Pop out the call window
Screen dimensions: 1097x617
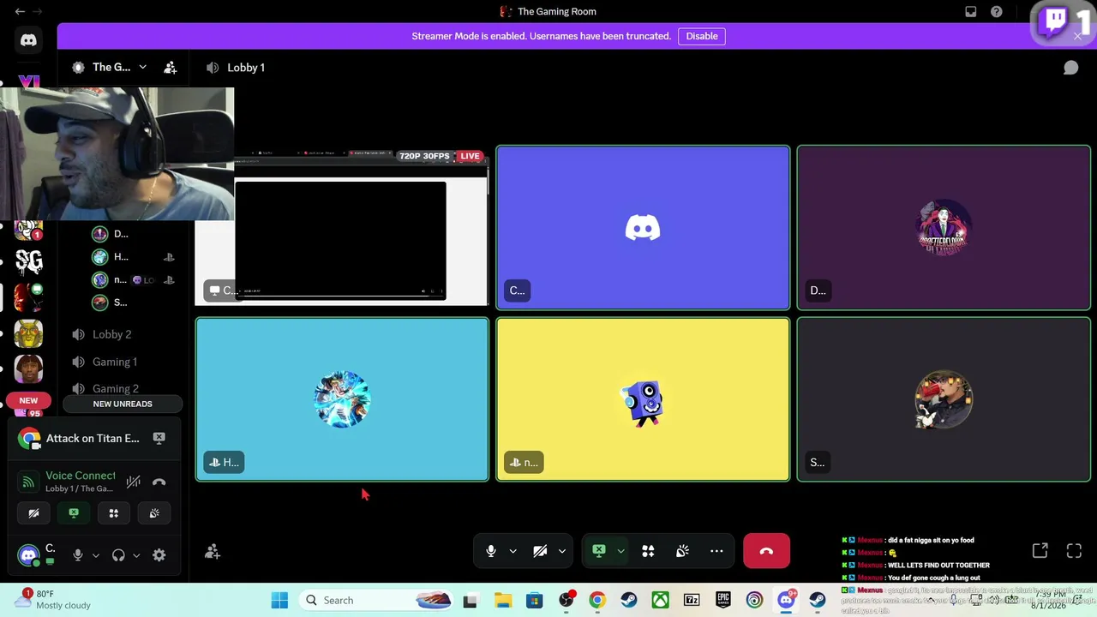[x=1040, y=552]
